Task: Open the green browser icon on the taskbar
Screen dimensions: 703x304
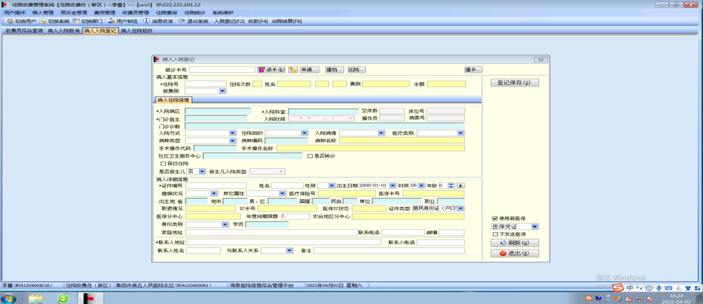Action: pos(63,298)
